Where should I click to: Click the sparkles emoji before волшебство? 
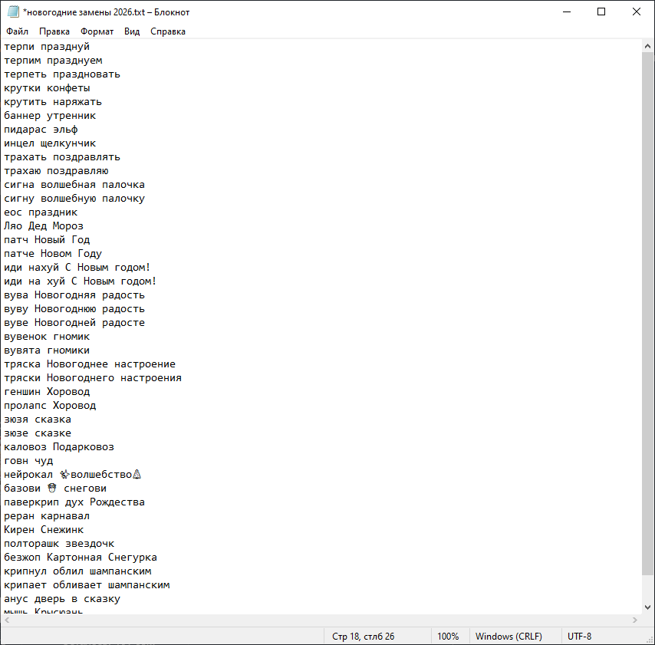pos(64,474)
